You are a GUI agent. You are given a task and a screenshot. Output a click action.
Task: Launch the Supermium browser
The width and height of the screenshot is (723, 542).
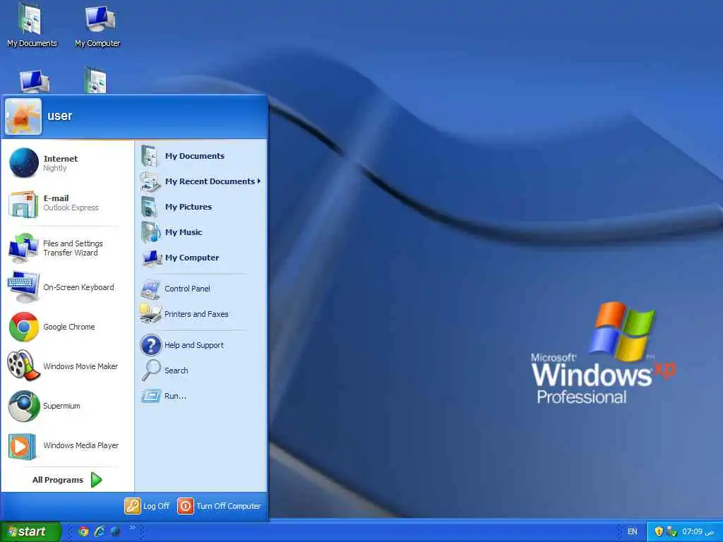pos(67,406)
